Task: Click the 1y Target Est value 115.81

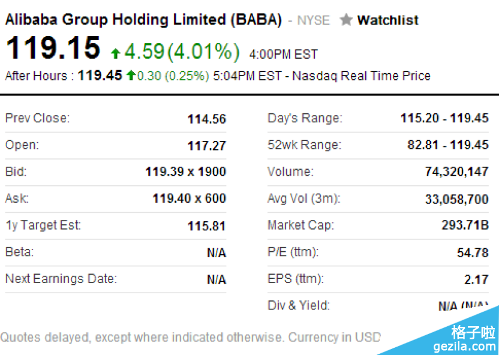Action: click(206, 226)
